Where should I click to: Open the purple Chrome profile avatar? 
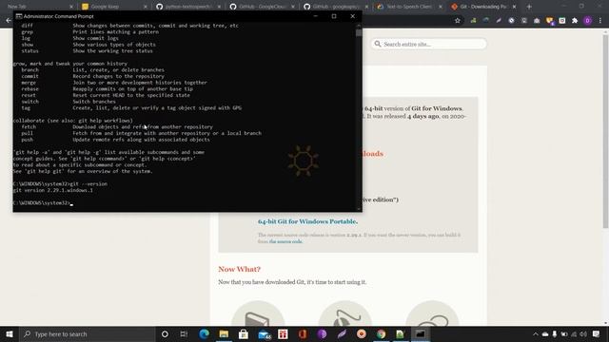tap(588, 21)
